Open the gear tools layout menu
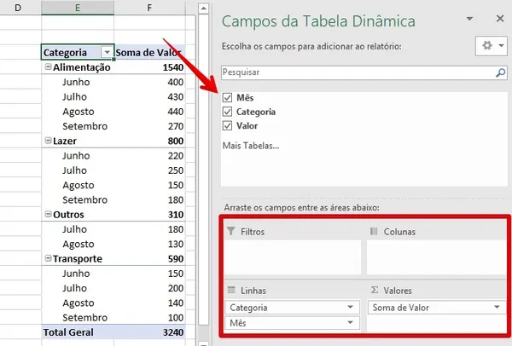 pos(492,46)
